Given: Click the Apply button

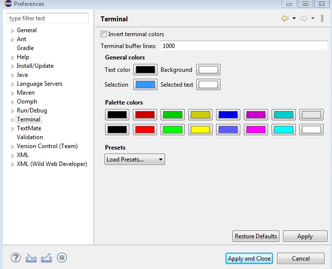Looking at the screenshot, I should (x=305, y=236).
